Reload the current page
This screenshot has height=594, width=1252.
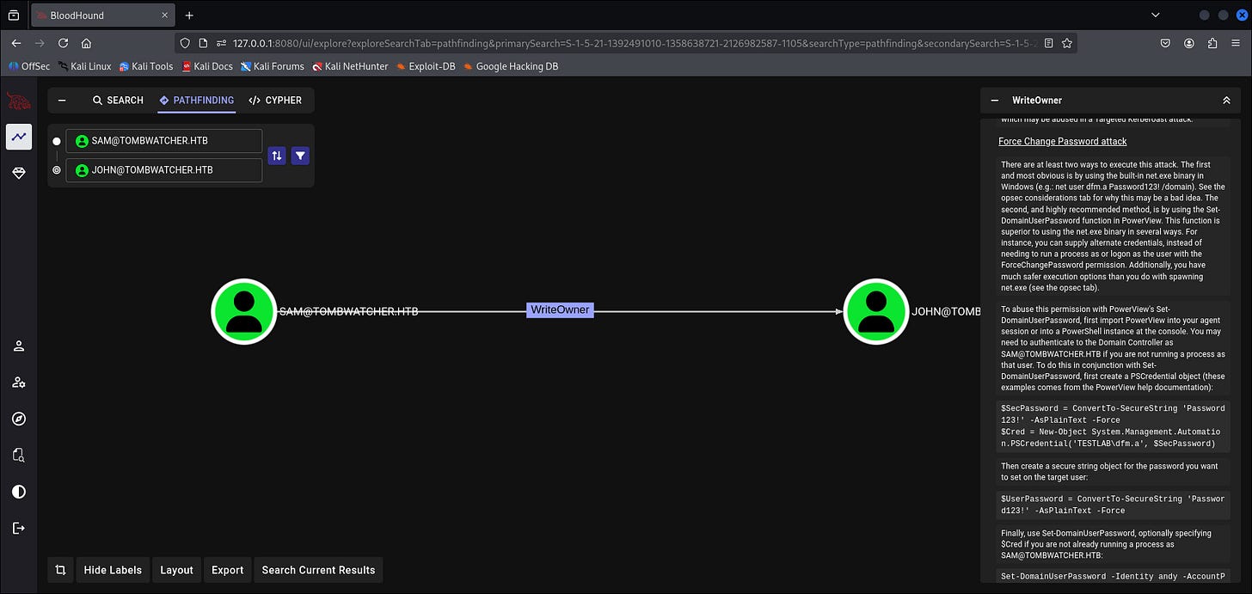pos(63,43)
